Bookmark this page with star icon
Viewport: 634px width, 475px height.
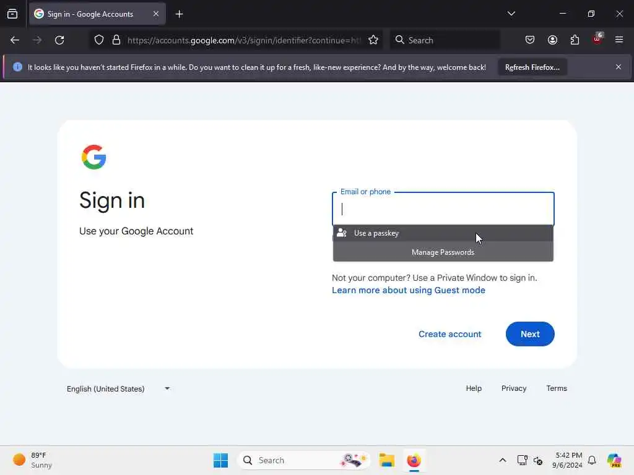(373, 40)
